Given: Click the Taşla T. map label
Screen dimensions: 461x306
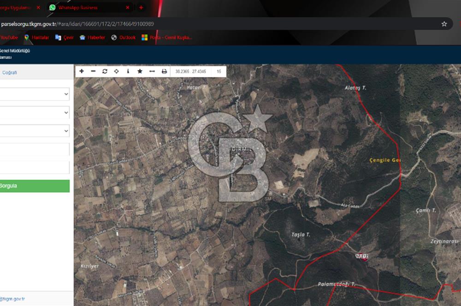Looking at the screenshot, I should click(301, 235).
